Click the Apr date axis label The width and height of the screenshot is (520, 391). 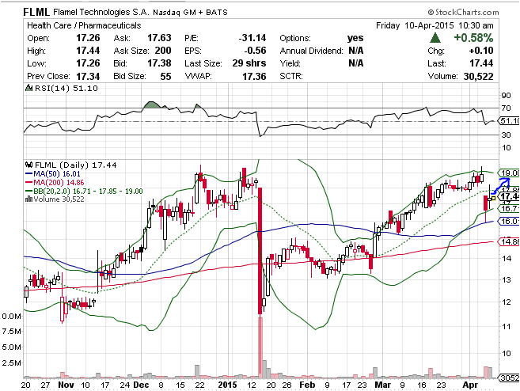tap(470, 385)
